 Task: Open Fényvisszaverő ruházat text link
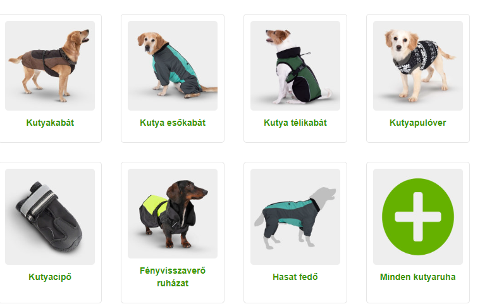(173, 277)
